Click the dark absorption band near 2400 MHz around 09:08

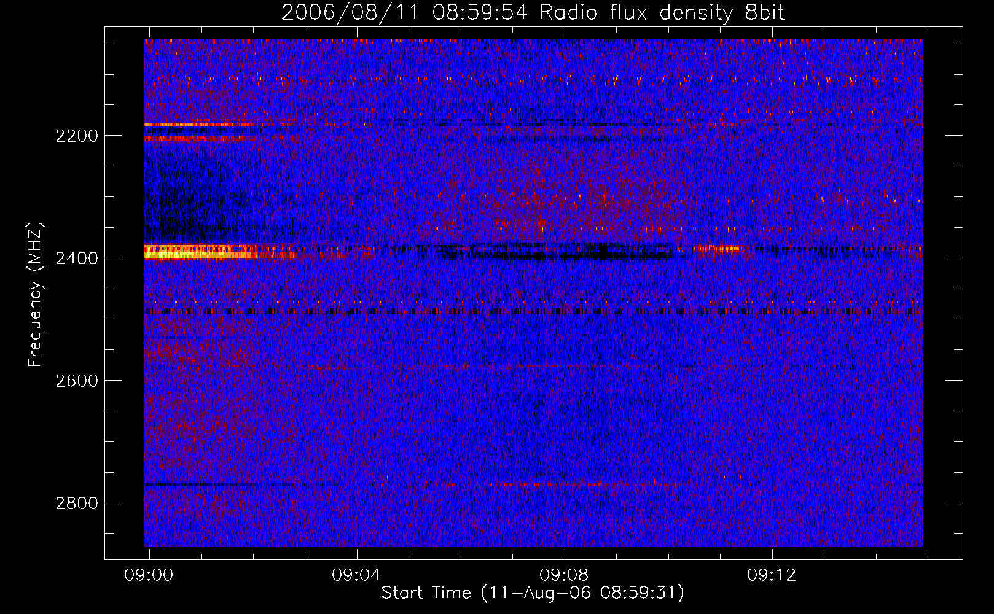click(565, 253)
